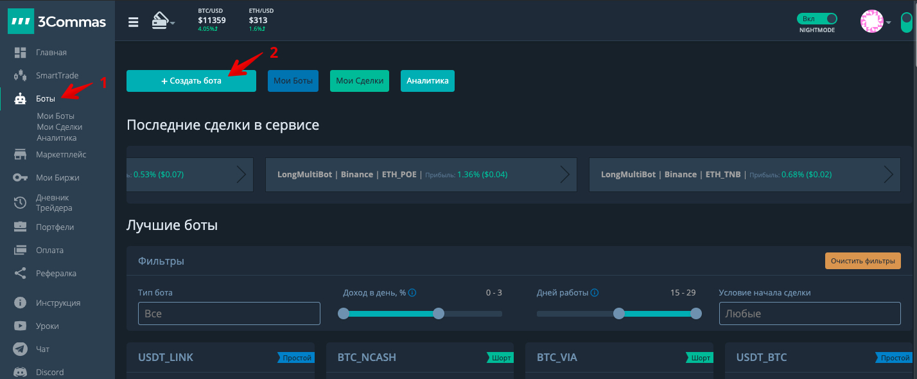Viewport: 917px width, 379px height.
Task: Select the Боты robot icon in sidebar
Action: click(20, 99)
